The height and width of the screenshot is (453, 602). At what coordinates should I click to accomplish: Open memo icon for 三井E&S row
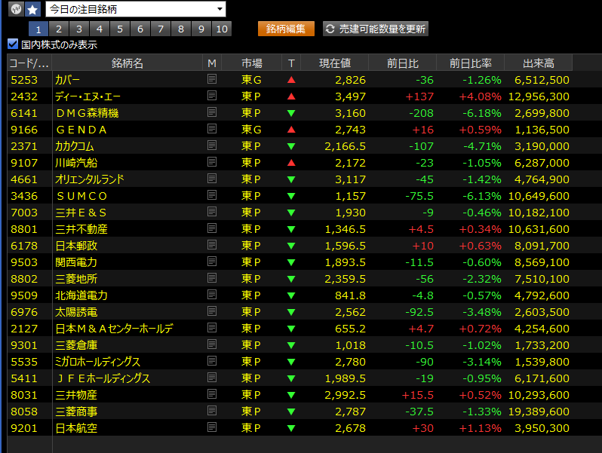212,212
